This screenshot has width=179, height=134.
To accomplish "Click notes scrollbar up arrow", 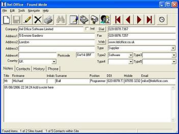I will coord(173,88).
